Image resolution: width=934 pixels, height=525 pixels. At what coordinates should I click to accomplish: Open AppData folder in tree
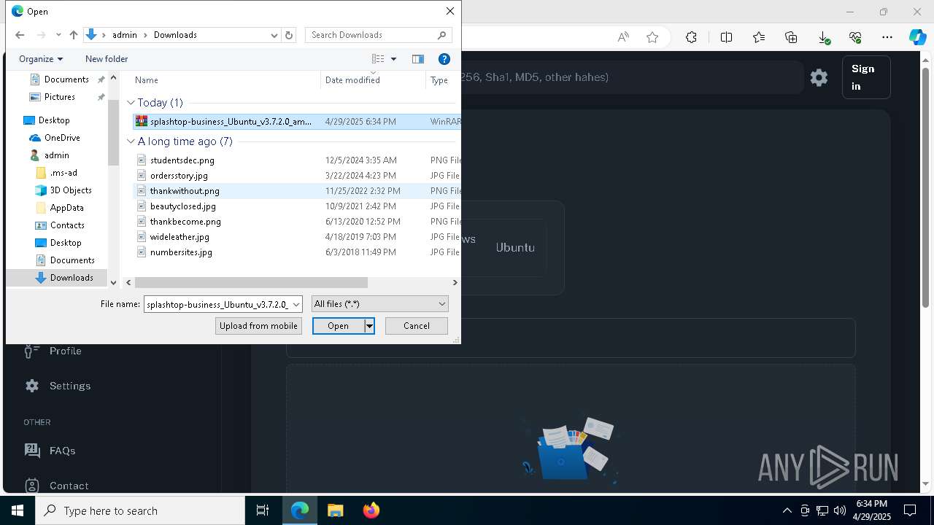[66, 208]
